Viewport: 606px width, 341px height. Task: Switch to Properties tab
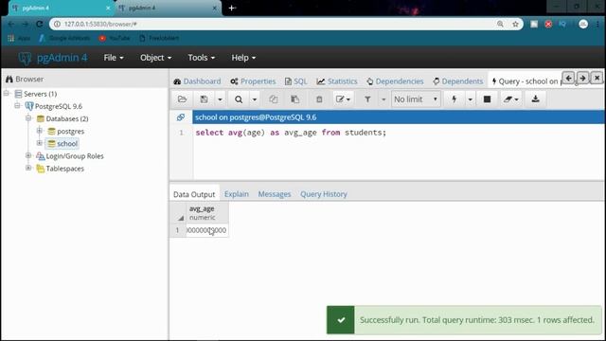[253, 81]
